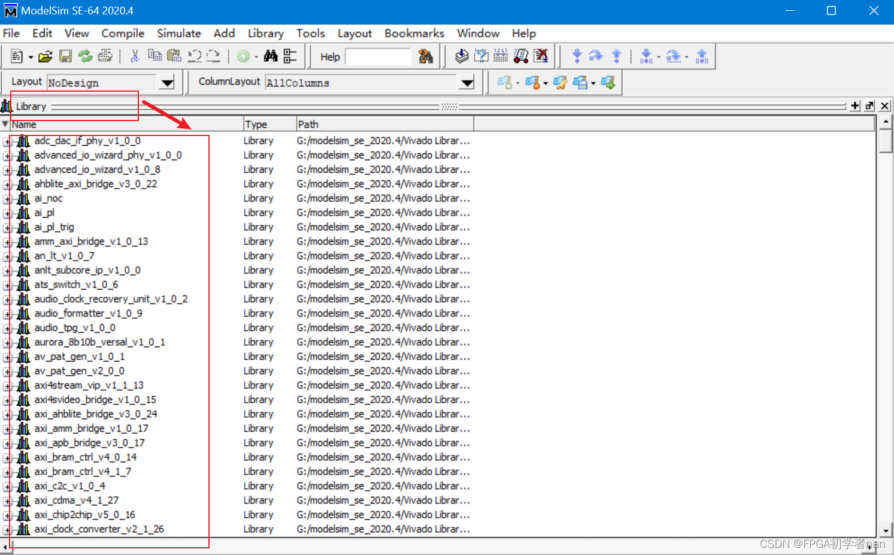This screenshot has width=894, height=555.
Task: Open the ColumnLayout AllColumns dropdown arrow
Action: 467,83
